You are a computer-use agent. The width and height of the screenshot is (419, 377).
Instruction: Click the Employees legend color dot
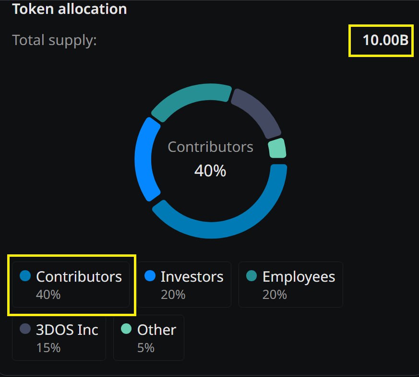click(251, 276)
